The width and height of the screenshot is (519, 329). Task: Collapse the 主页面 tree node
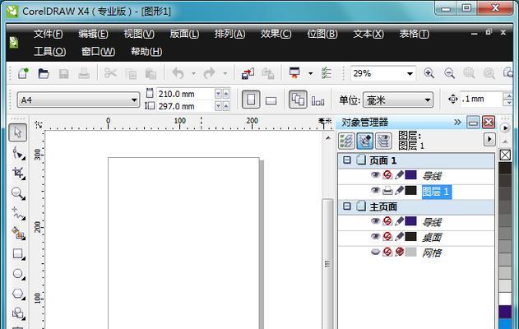[346, 206]
